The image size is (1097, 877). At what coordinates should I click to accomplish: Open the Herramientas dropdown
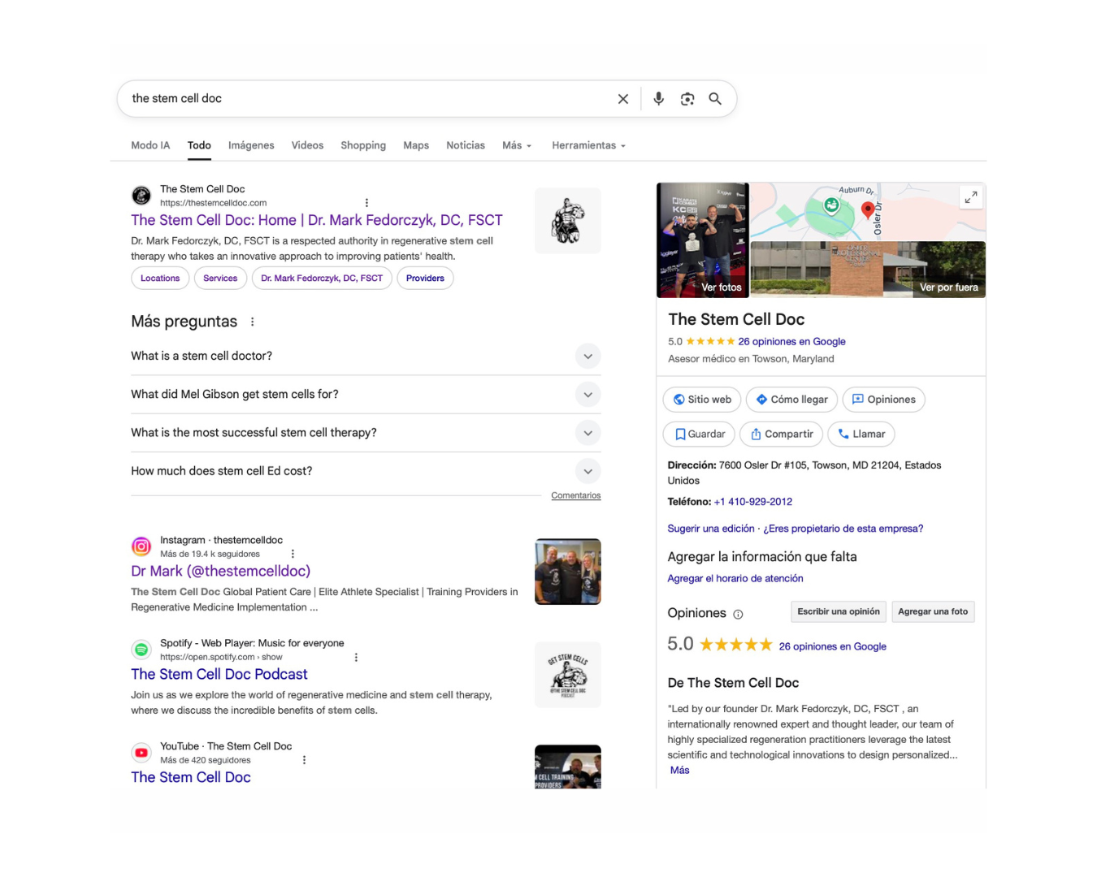[x=588, y=145]
